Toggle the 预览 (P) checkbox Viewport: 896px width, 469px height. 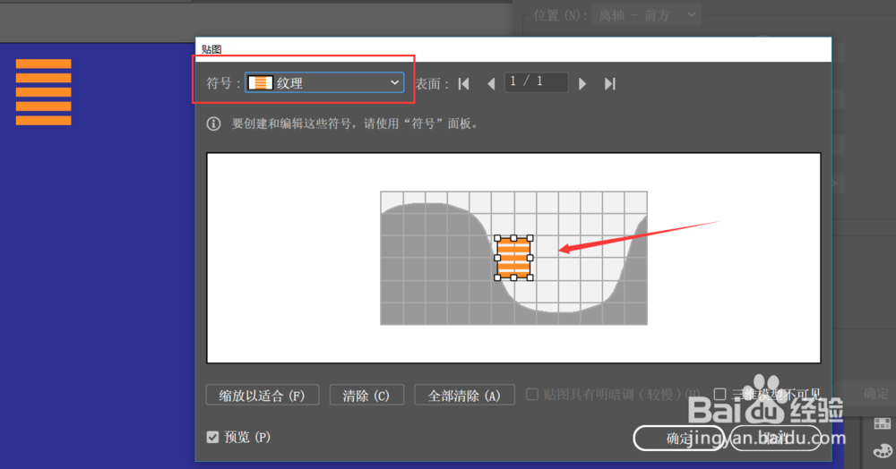[212, 437]
